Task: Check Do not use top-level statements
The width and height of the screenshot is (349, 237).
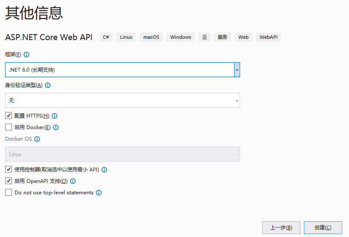Action: pos(9,192)
